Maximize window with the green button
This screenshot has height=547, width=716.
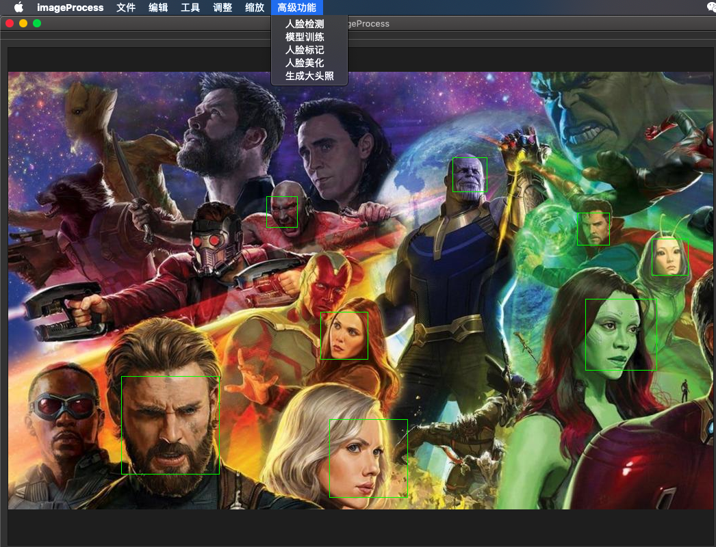coord(37,23)
